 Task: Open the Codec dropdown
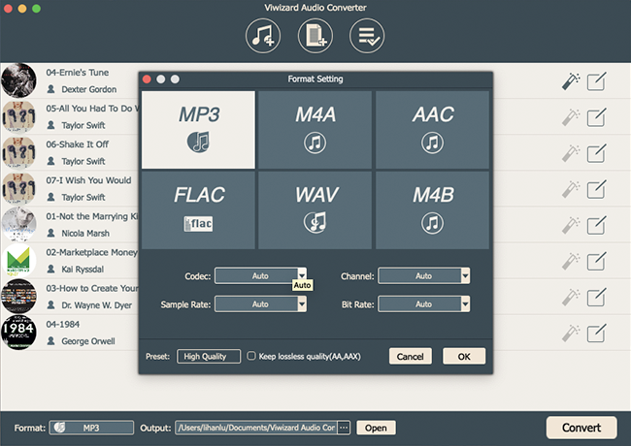click(260, 276)
